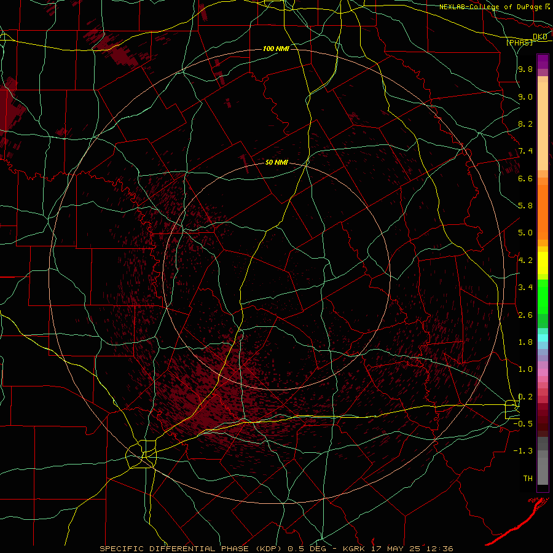
Task: Click the -0.5 scale value
Action: click(524, 423)
